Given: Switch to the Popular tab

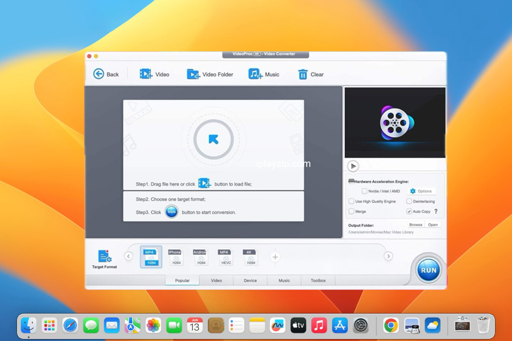Looking at the screenshot, I should click(182, 280).
